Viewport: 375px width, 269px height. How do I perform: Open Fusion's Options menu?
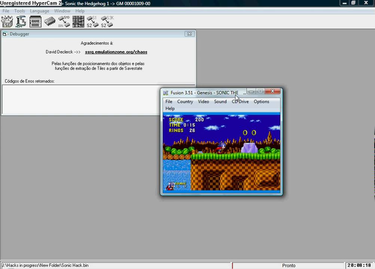(x=261, y=102)
